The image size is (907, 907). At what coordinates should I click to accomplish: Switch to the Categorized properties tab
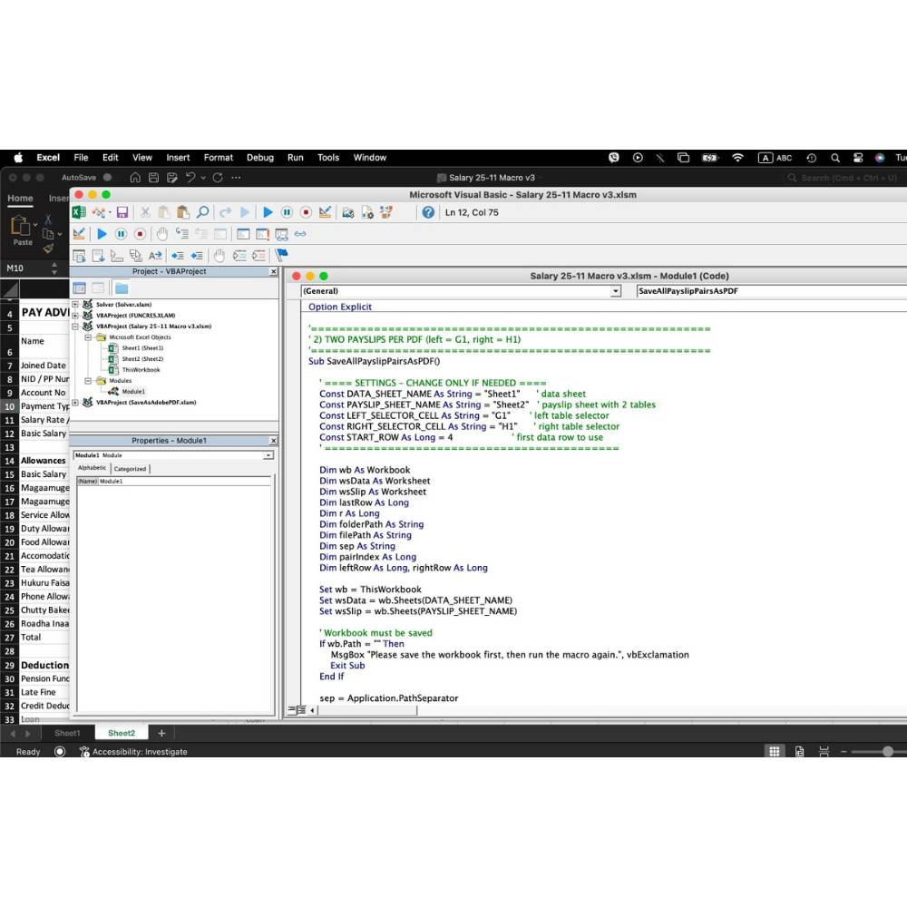(130, 469)
